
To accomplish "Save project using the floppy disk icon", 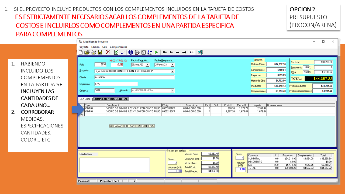I will pyautogui.click(x=100, y=52).
